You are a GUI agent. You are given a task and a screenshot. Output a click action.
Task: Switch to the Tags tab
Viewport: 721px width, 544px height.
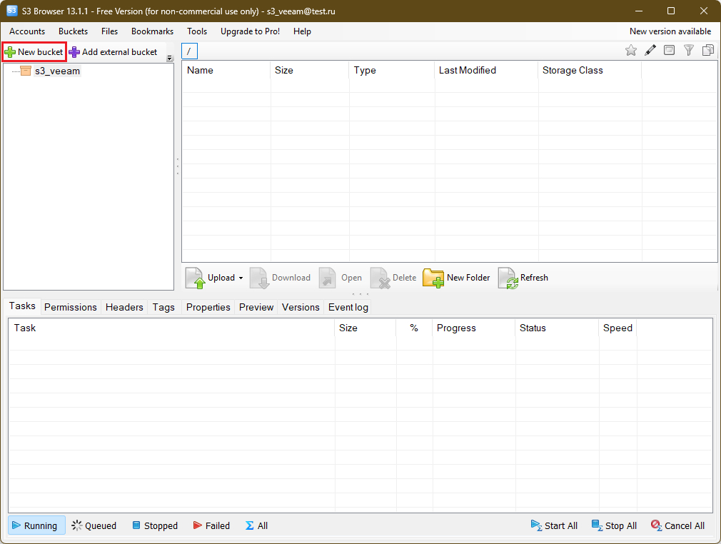click(163, 307)
